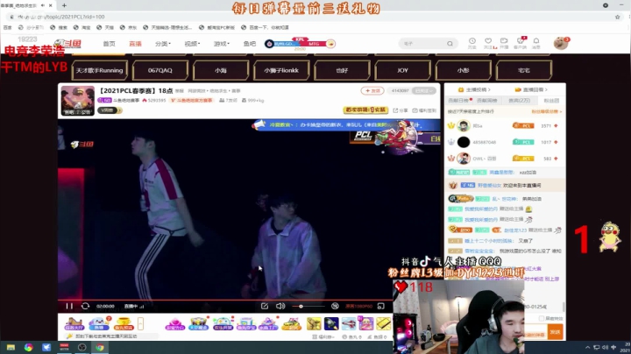Expand the 游戏 dropdown menu
Viewport: 631px width, 354px height.
pos(222,44)
